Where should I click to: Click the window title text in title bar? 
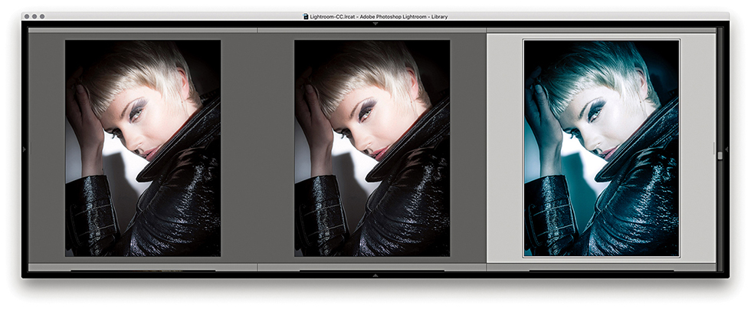coord(379,16)
